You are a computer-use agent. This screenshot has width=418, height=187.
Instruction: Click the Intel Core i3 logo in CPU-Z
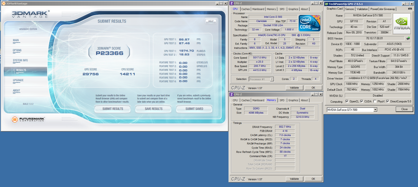click(309, 23)
